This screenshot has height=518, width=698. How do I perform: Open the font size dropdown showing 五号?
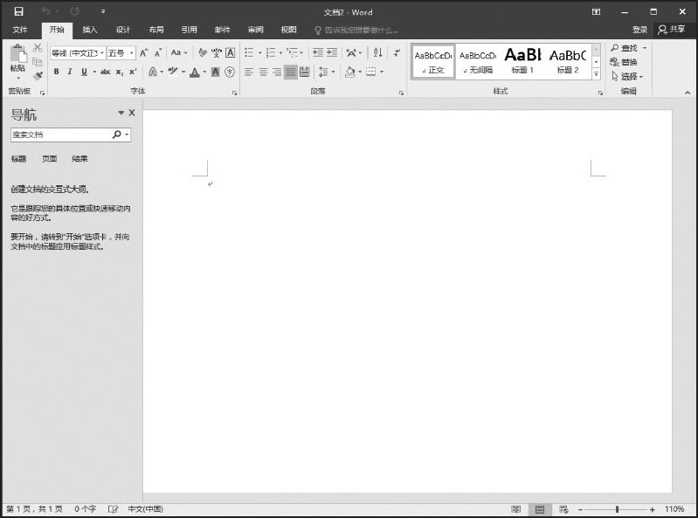[121, 53]
